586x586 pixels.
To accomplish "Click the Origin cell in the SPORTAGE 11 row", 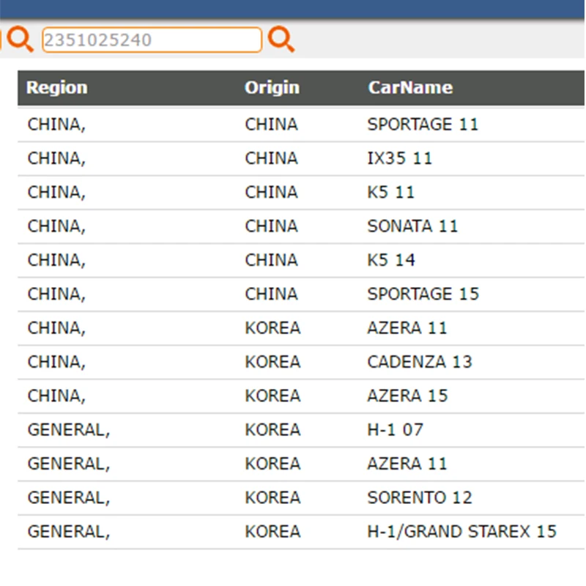I will 271,125.
